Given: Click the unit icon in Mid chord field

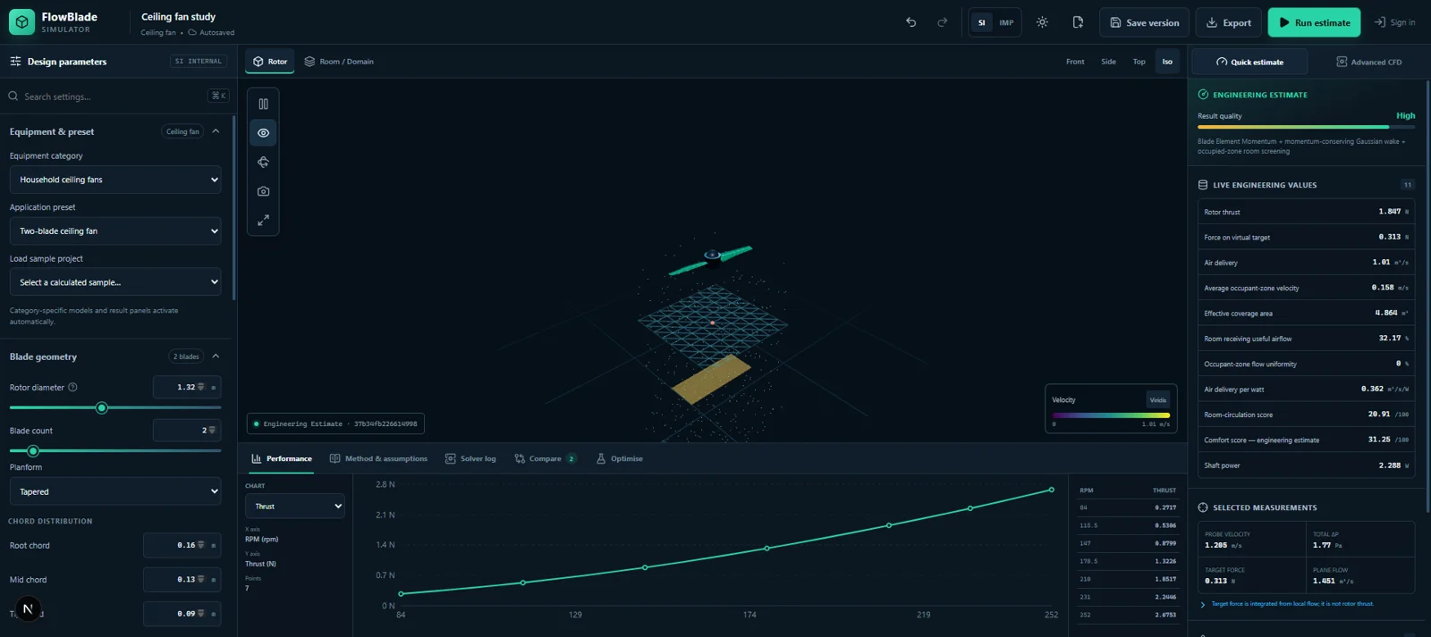Looking at the screenshot, I should click(201, 579).
